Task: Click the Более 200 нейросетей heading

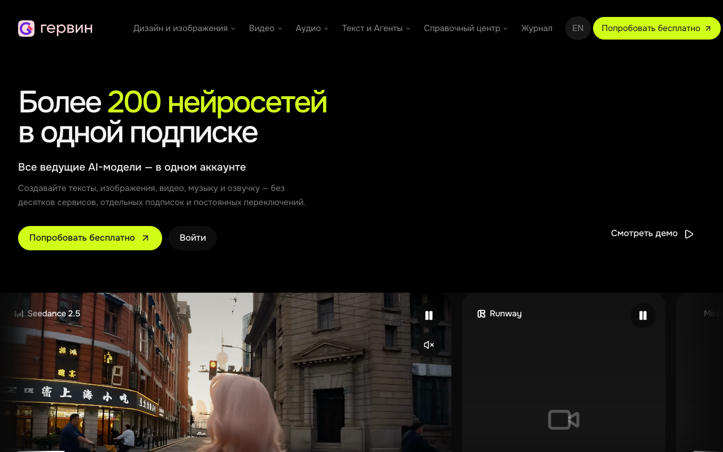Action: pos(173,117)
